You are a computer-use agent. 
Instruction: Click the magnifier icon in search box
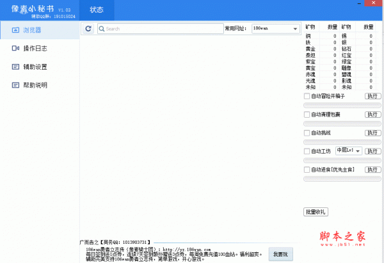tap(102, 29)
